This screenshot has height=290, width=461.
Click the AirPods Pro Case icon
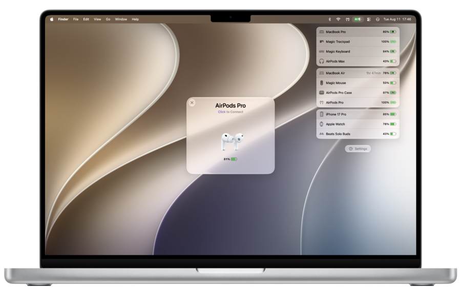pyautogui.click(x=321, y=93)
